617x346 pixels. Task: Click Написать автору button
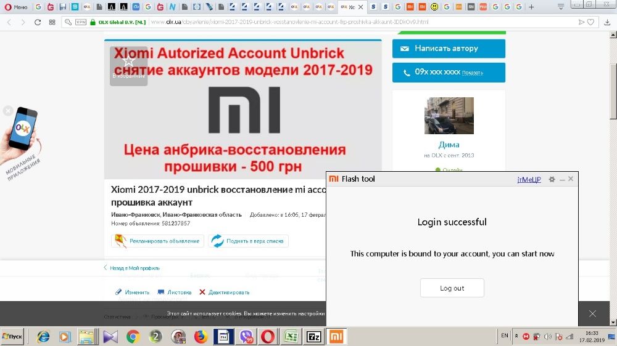tap(449, 49)
